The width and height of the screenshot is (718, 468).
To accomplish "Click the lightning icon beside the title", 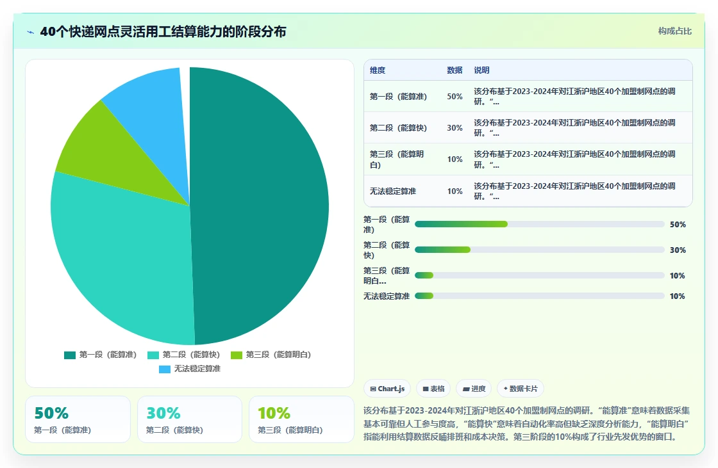I will coord(31,32).
